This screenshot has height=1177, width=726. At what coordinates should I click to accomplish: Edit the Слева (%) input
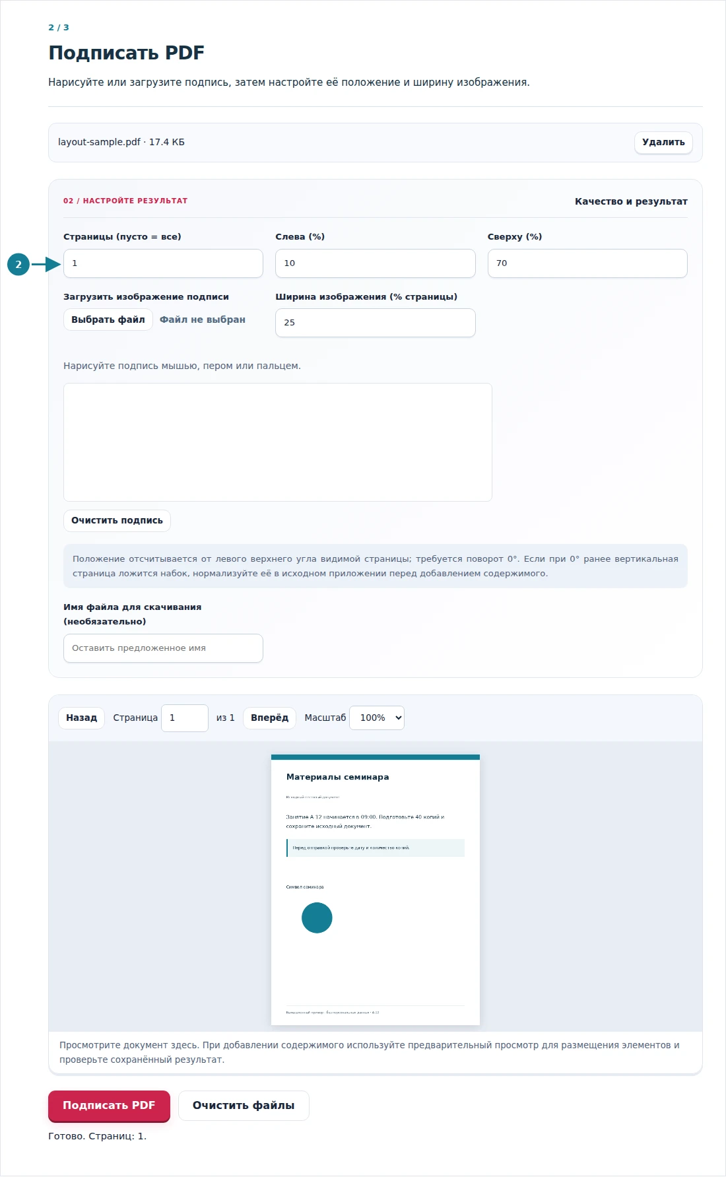(375, 263)
